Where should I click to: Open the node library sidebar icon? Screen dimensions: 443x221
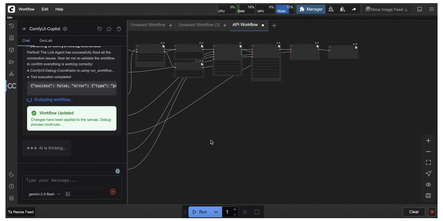click(11, 38)
